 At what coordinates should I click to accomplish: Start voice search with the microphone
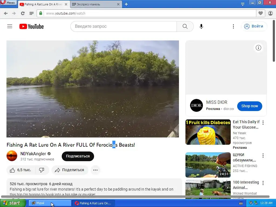201,26
